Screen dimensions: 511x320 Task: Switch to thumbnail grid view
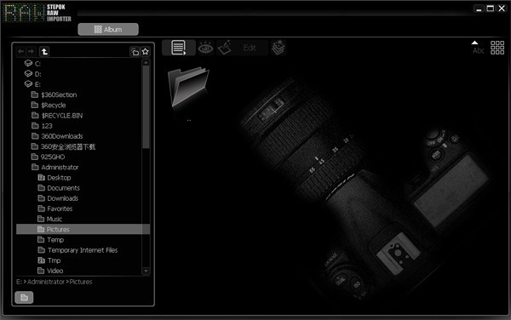point(497,48)
